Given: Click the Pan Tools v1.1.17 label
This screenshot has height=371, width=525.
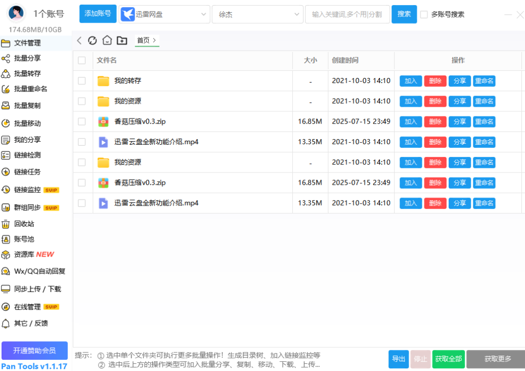Looking at the screenshot, I should [34, 366].
